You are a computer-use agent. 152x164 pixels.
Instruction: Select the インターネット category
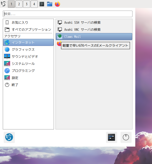pos(28,42)
